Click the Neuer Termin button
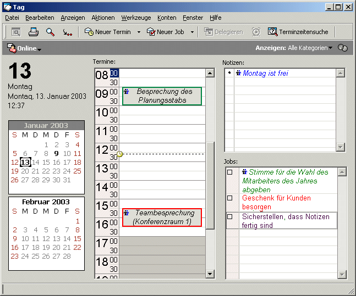 tap(108, 32)
